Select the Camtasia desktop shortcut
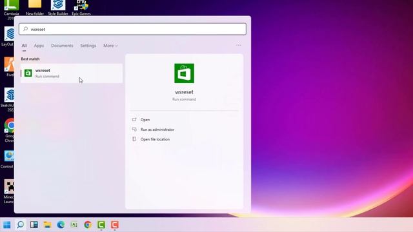413x232 pixels. pyautogui.click(x=11, y=10)
